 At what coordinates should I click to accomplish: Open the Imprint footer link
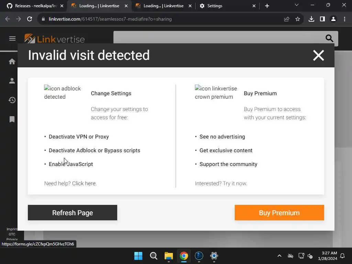(x=12, y=229)
